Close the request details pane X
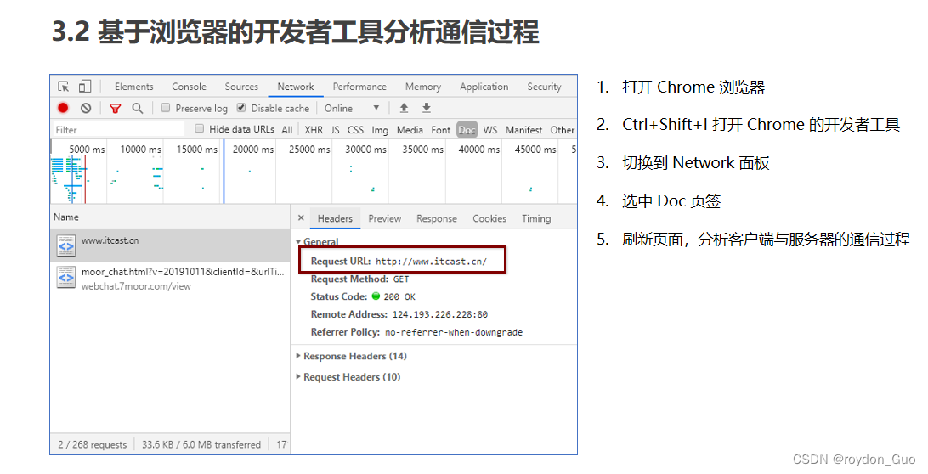 [x=301, y=217]
